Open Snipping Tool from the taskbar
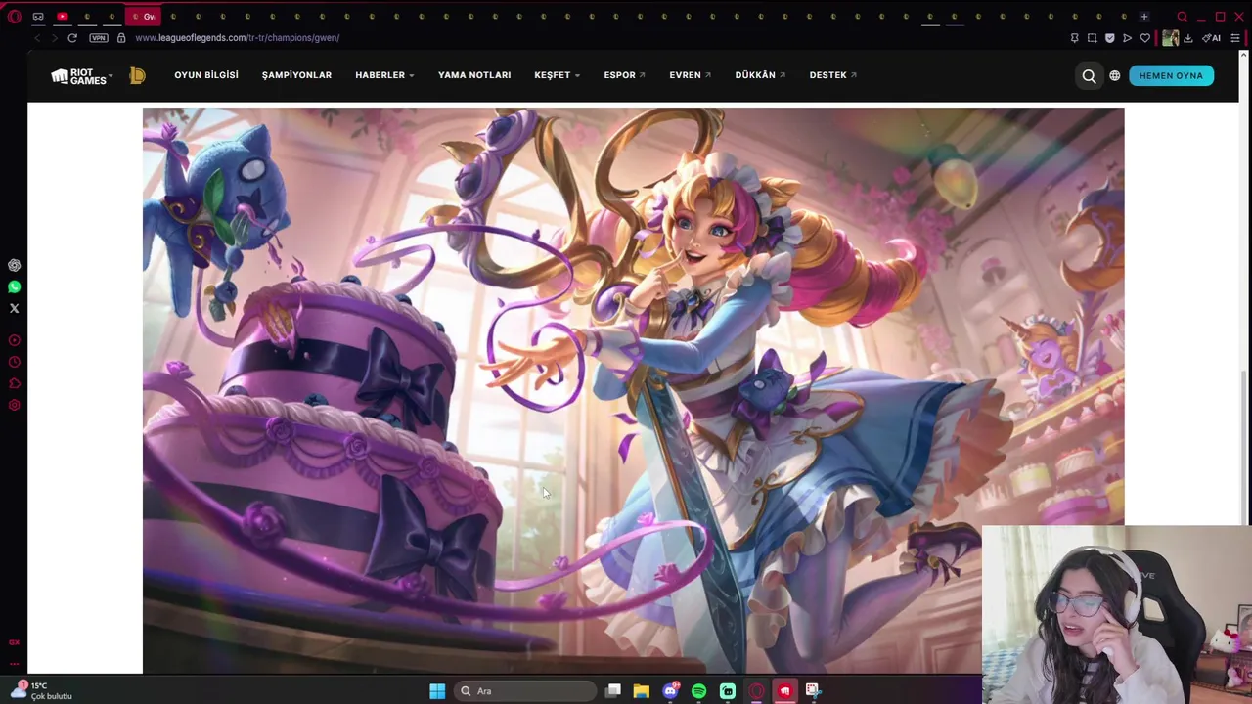Viewport: 1252px width, 704px height. click(x=813, y=691)
